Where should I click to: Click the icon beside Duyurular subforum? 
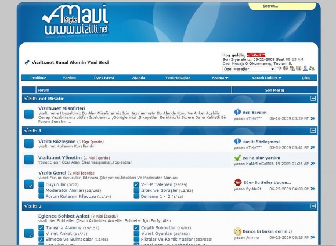[41, 184]
